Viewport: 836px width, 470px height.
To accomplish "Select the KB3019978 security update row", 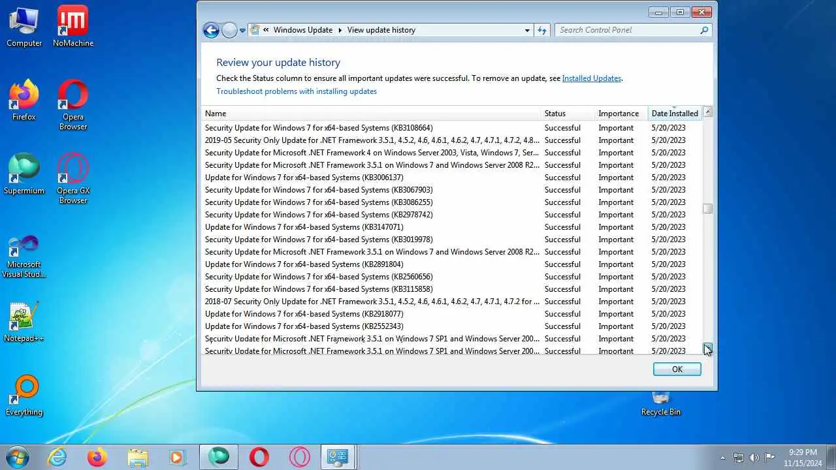I will [x=451, y=240].
